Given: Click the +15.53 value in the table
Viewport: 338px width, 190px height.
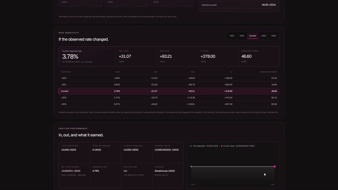Looking at the screenshot, I should tap(154, 78).
